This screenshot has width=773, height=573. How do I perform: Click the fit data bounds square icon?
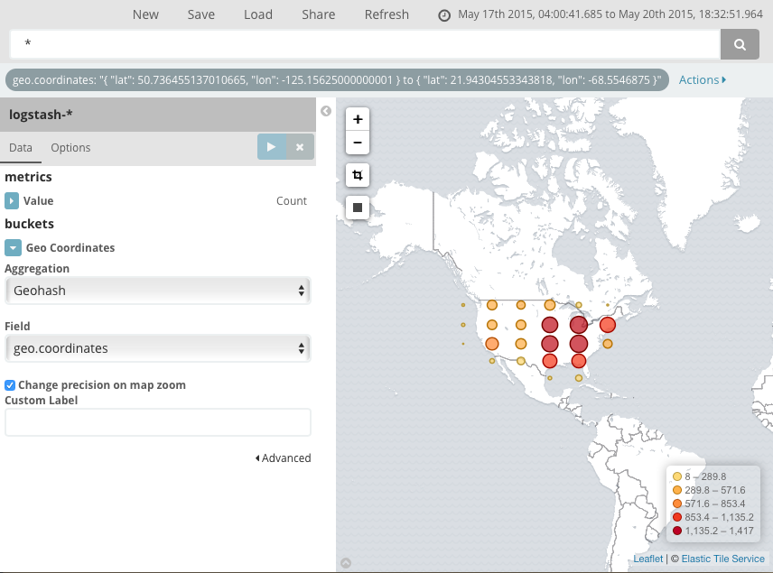tap(357, 207)
